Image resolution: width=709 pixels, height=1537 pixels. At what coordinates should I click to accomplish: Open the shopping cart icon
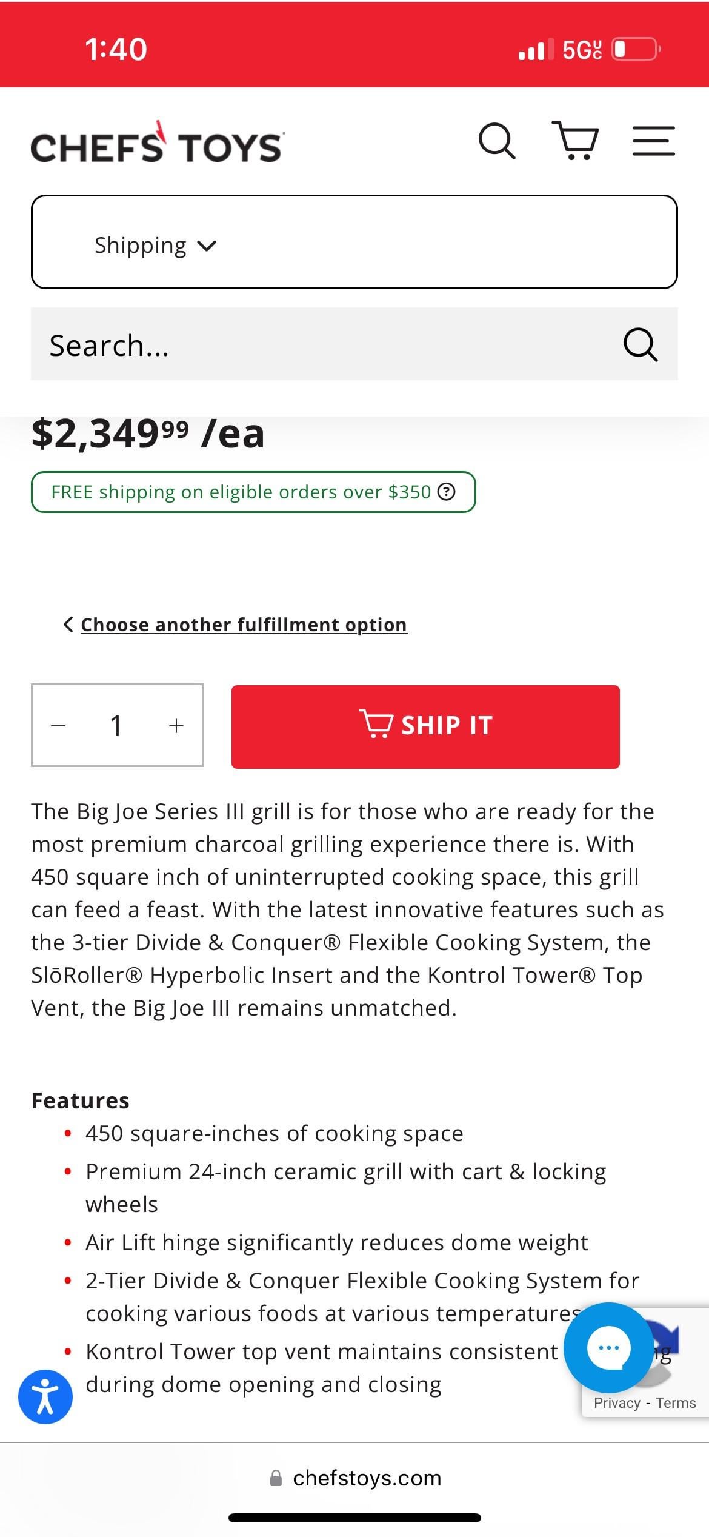tap(576, 141)
